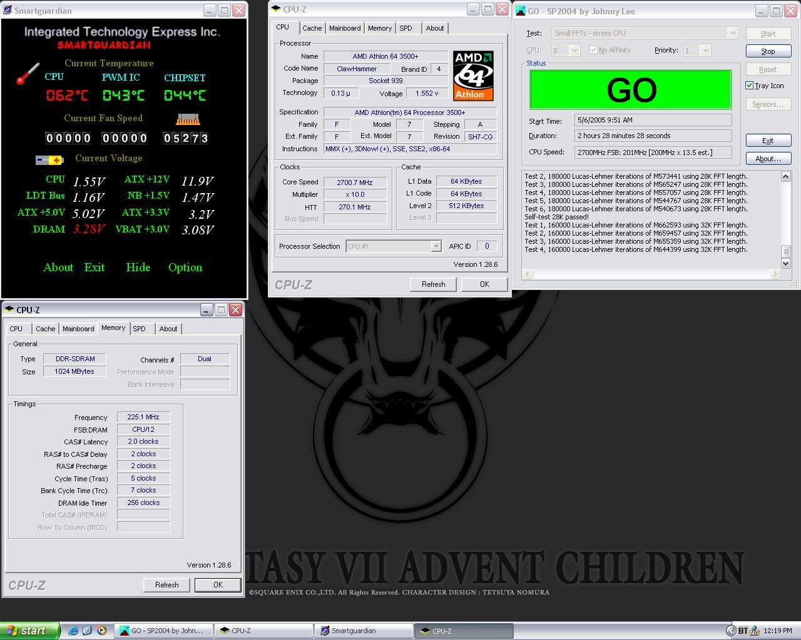Show hidden system tray icons
The width and height of the screenshot is (801, 640).
pos(730,631)
